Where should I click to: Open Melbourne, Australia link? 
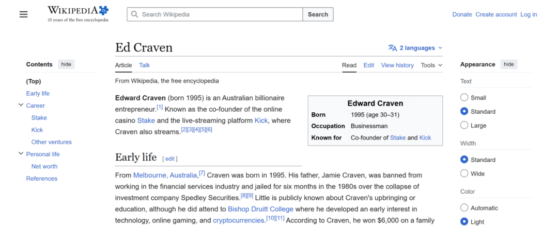tap(165, 175)
